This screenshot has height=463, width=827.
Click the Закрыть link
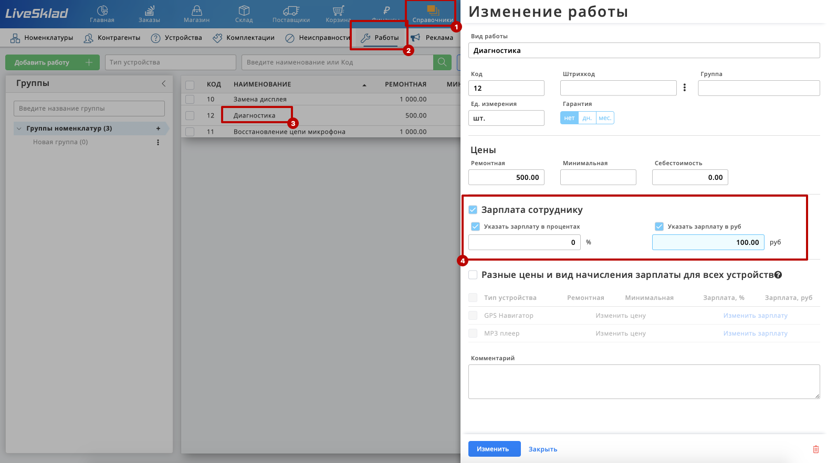pos(543,449)
